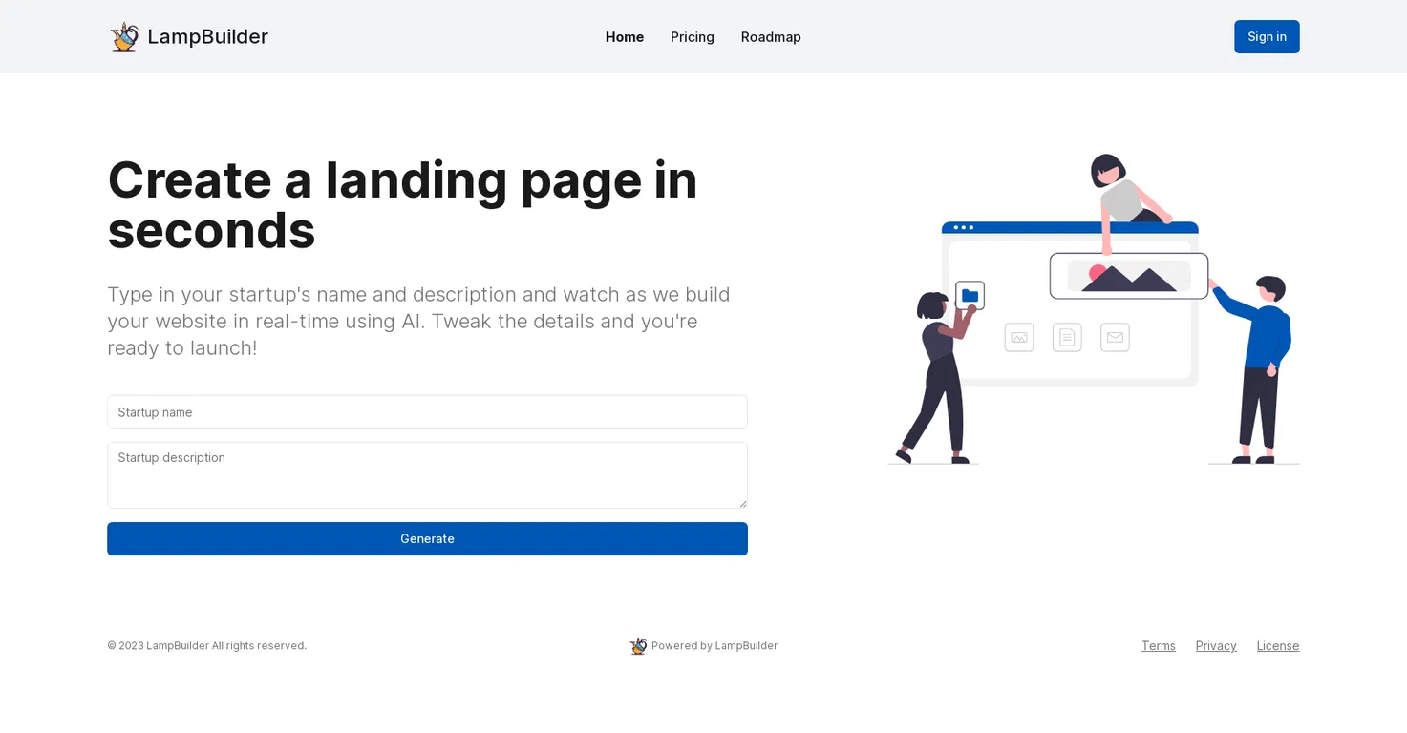Click the document icon in illustration
1407x733 pixels.
point(1067,337)
